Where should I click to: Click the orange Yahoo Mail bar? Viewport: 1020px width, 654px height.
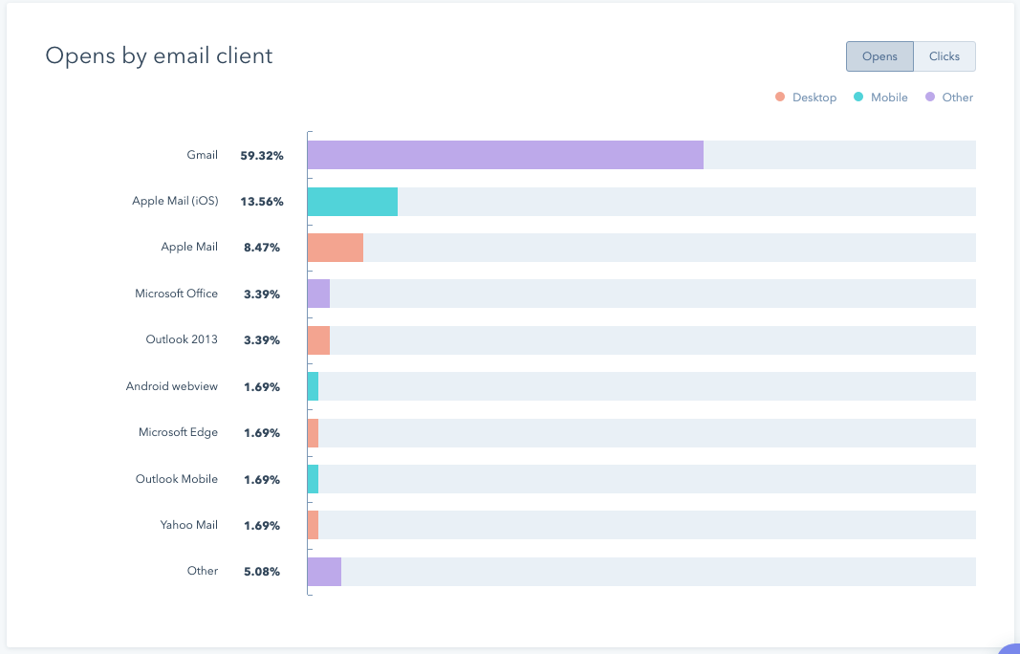[x=313, y=525]
